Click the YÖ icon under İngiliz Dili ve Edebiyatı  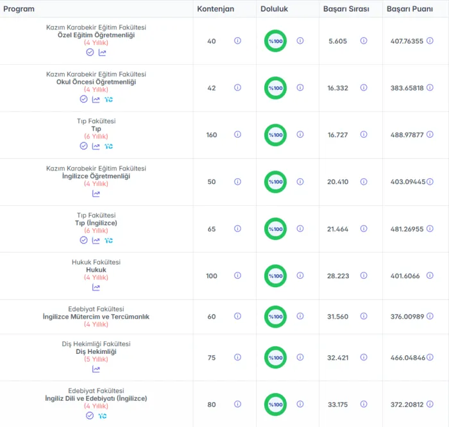[x=102, y=416]
